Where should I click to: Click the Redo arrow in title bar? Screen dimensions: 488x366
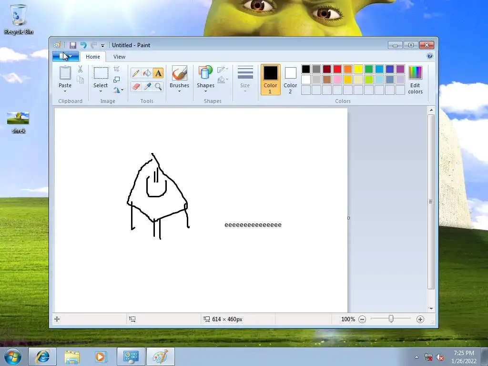pyautogui.click(x=94, y=45)
